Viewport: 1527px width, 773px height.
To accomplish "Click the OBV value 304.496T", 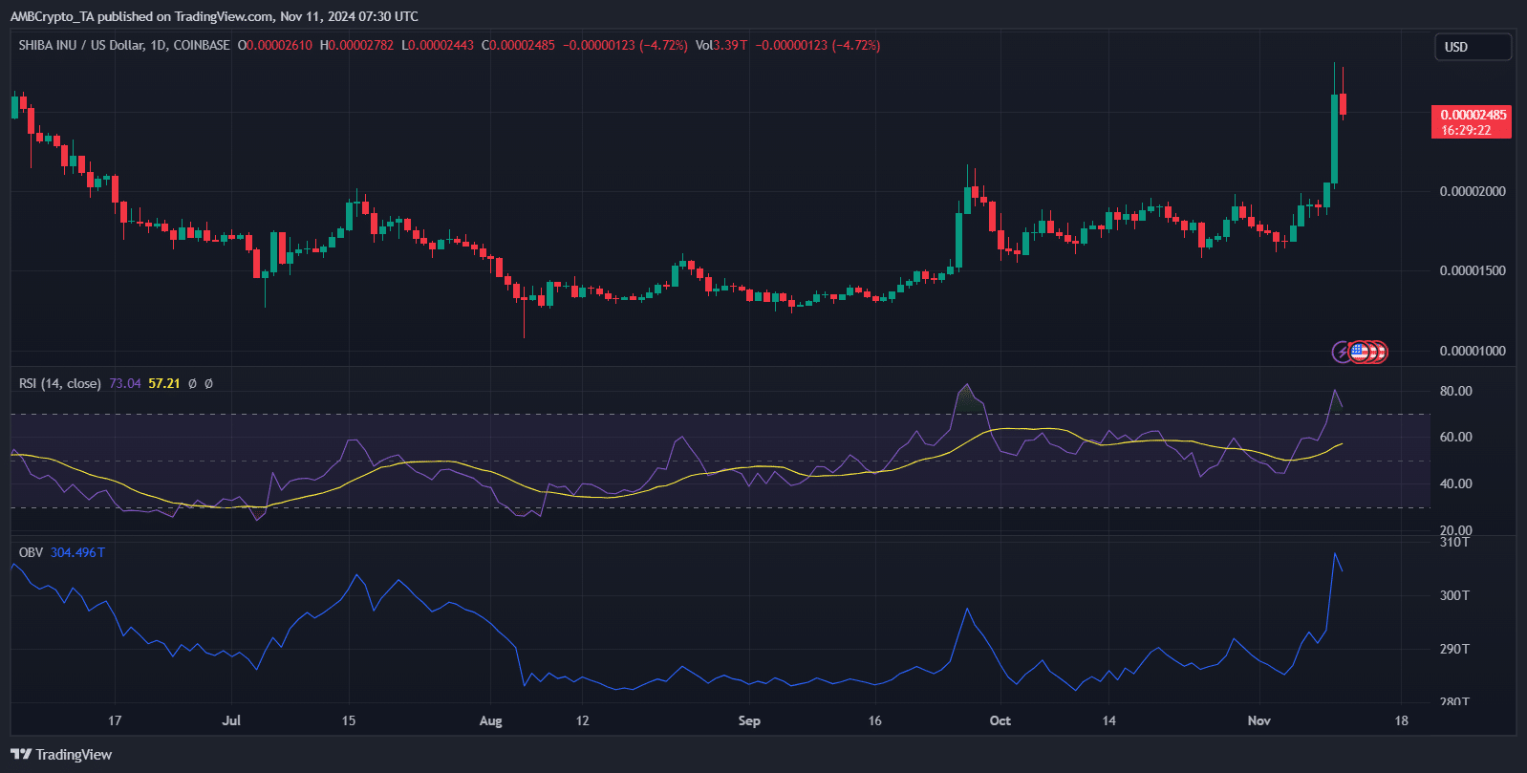I will click(77, 552).
